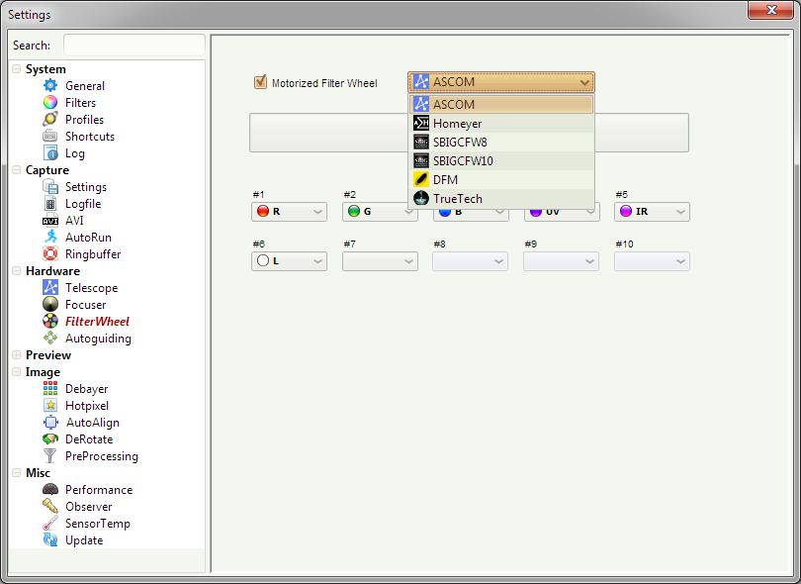The width and height of the screenshot is (801, 584).
Task: Click the Logfile document icon
Action: click(50, 204)
